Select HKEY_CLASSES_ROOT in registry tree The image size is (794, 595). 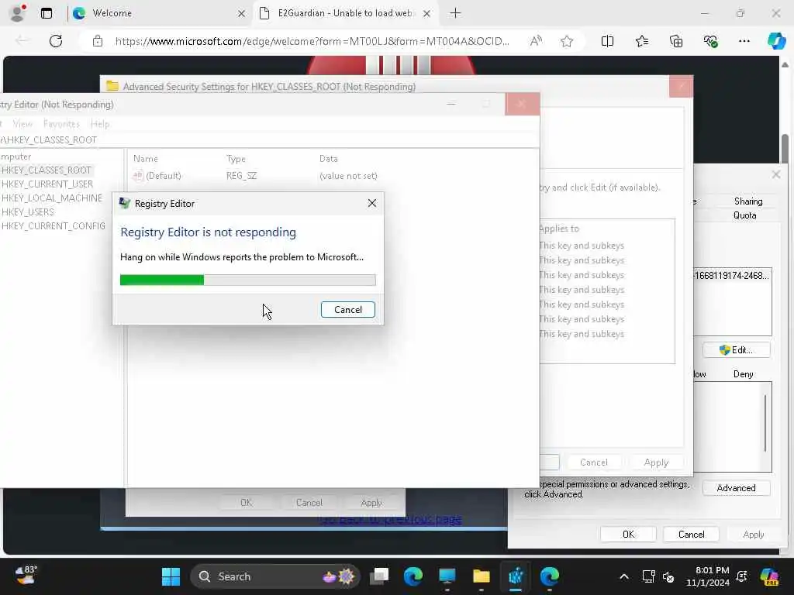point(47,170)
